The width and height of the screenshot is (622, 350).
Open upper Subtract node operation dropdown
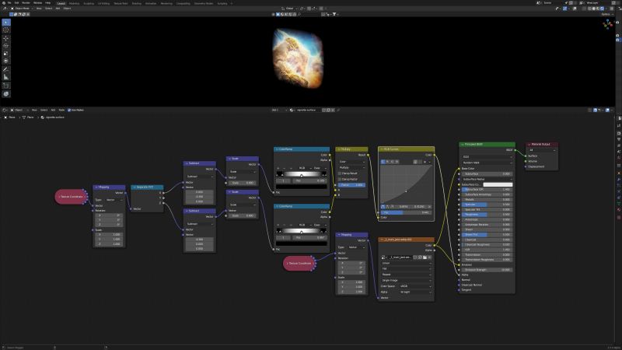point(200,177)
